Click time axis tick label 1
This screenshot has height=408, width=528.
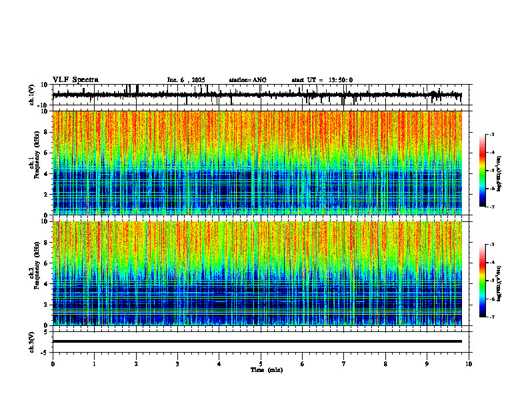(x=94, y=364)
